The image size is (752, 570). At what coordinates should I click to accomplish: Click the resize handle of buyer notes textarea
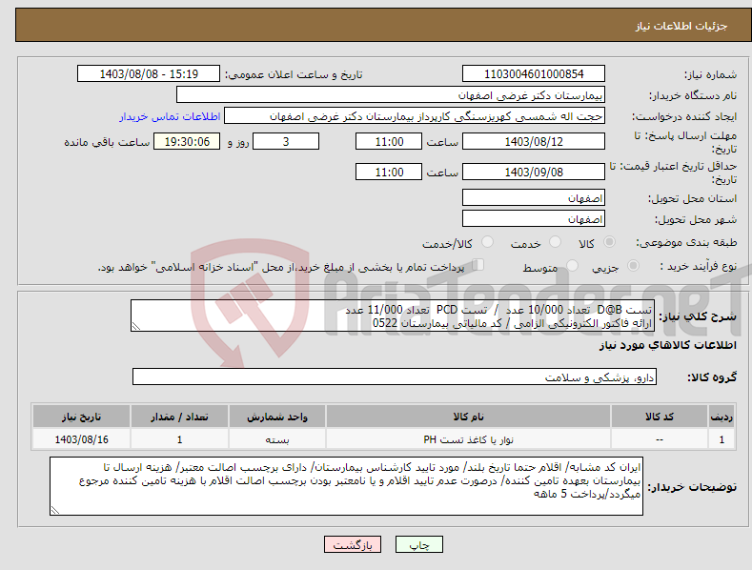55,511
